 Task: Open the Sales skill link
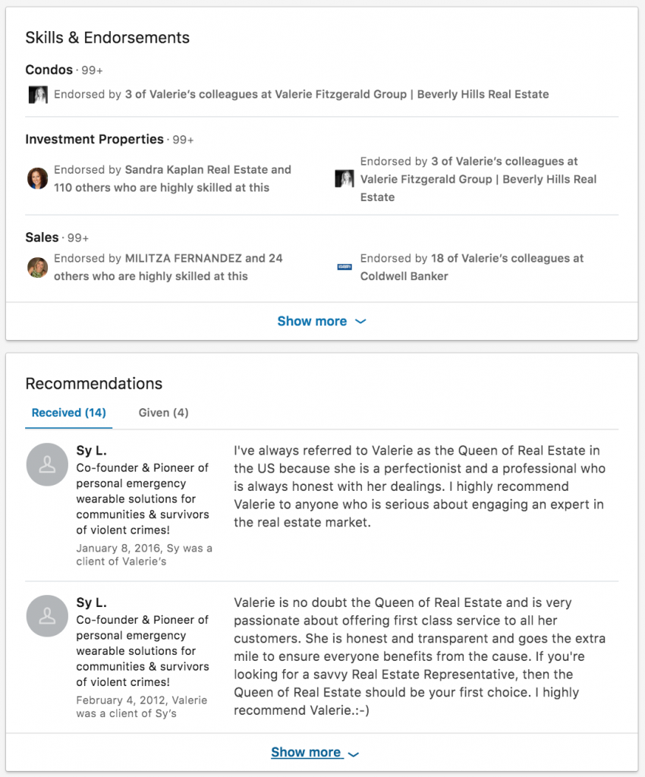tap(42, 238)
